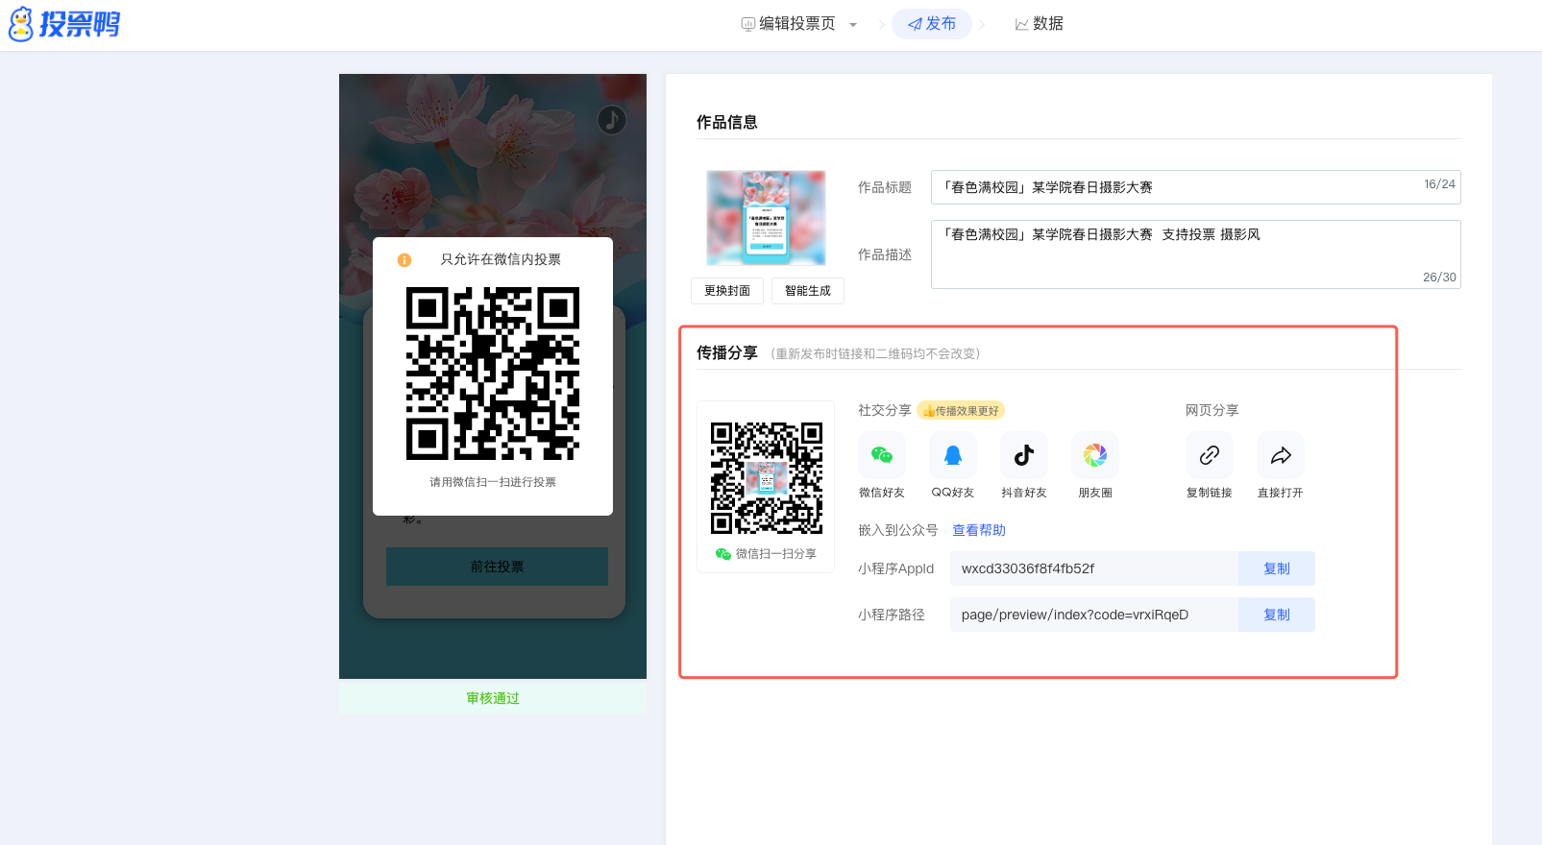Open directly via 直接打开 icon
The height and width of the screenshot is (845, 1542).
click(x=1280, y=455)
